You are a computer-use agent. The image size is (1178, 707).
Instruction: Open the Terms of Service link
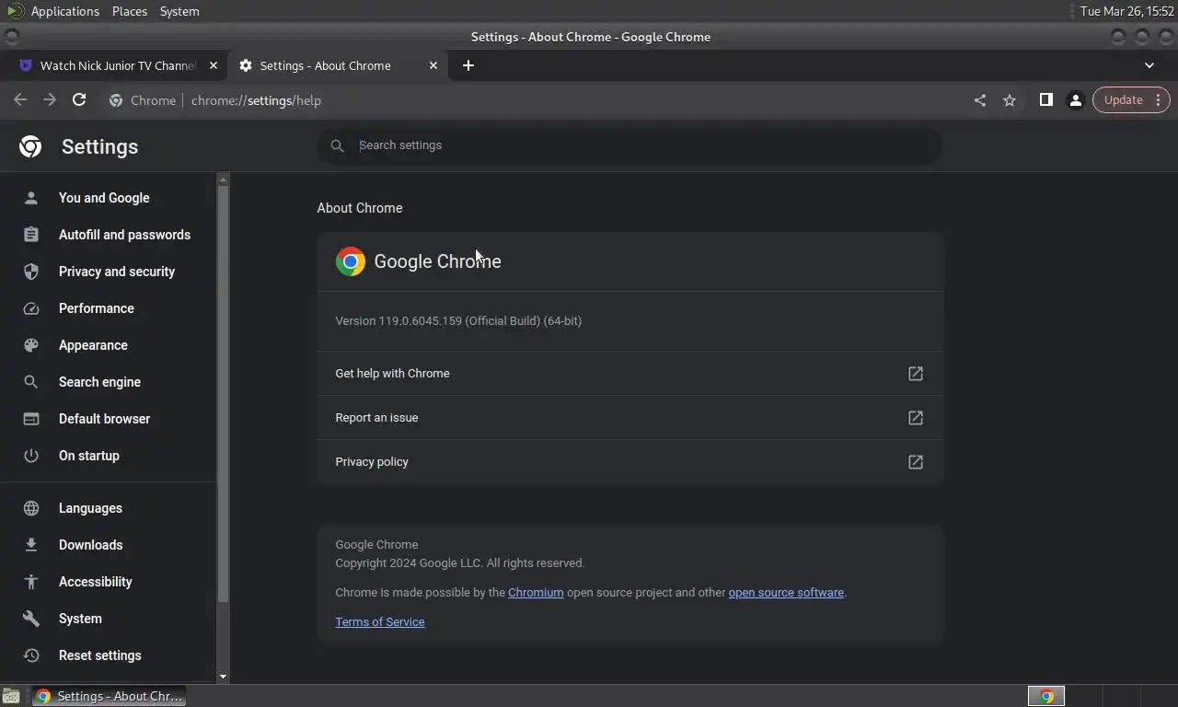point(380,622)
